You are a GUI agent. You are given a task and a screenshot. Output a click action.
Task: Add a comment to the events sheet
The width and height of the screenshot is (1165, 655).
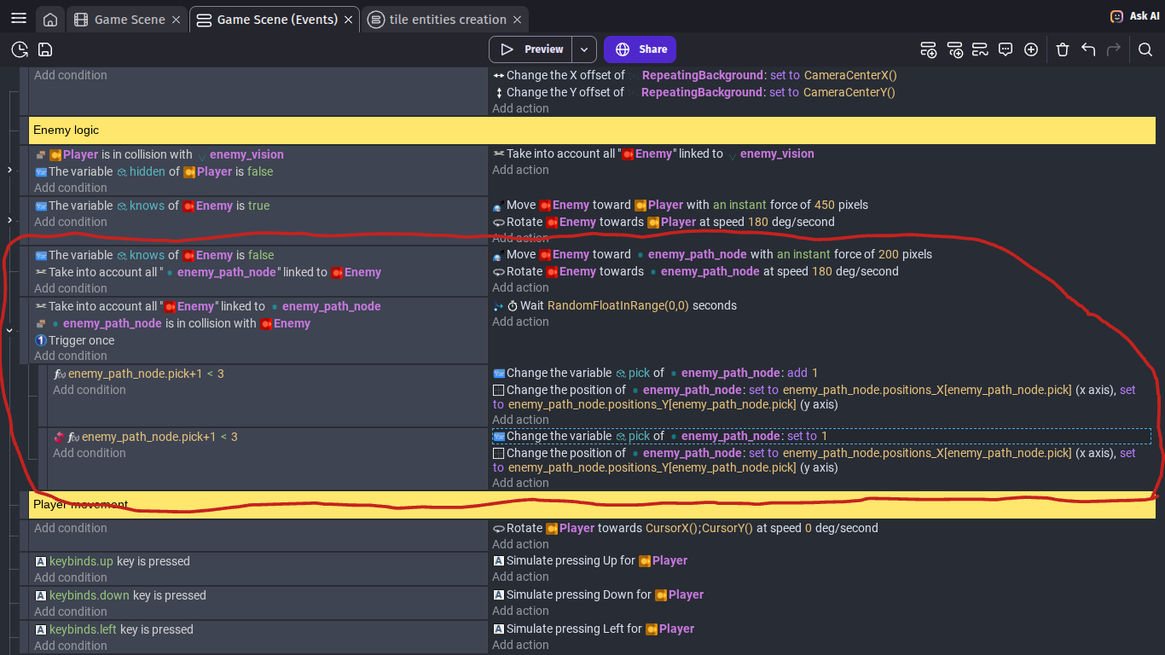(1006, 49)
